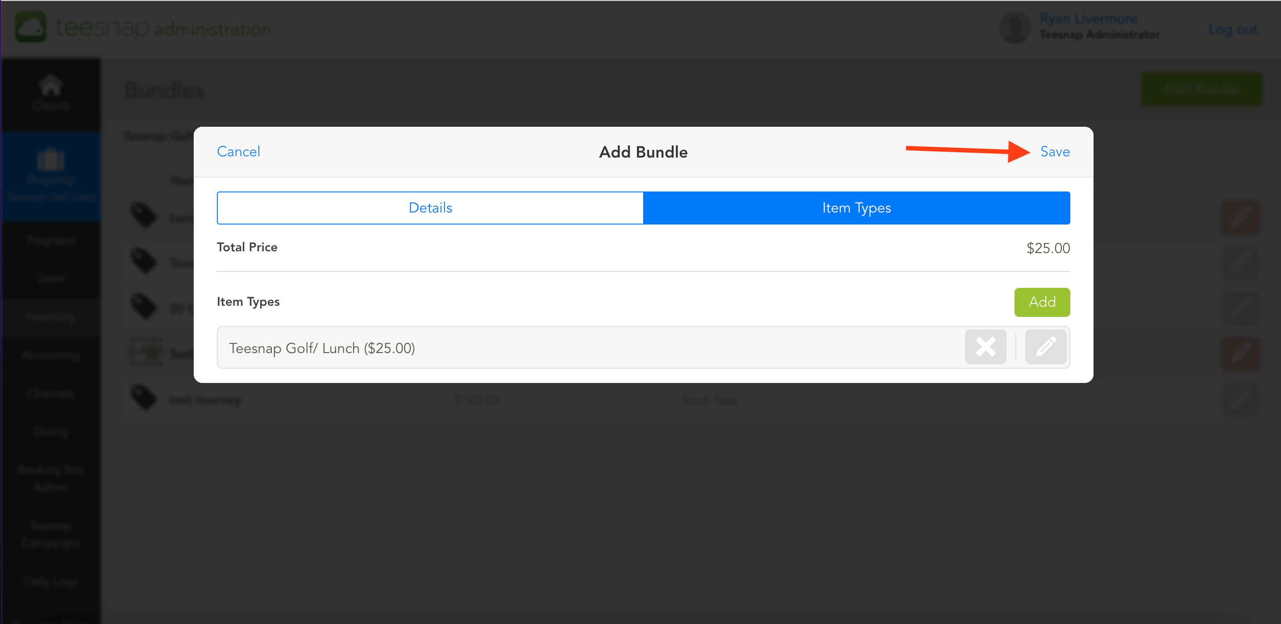Viewport: 1281px width, 624px height.
Task: Open Daily Logs in the sidebar
Action: 51,581
